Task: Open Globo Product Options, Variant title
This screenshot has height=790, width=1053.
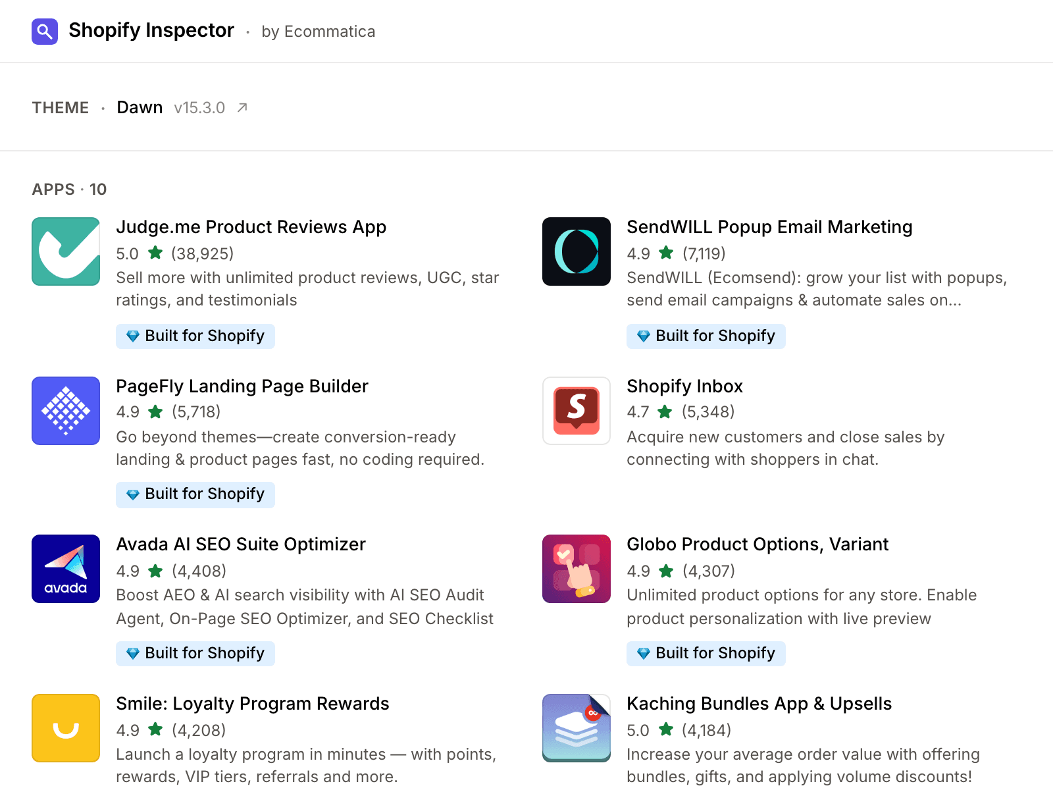Action: coord(758,544)
